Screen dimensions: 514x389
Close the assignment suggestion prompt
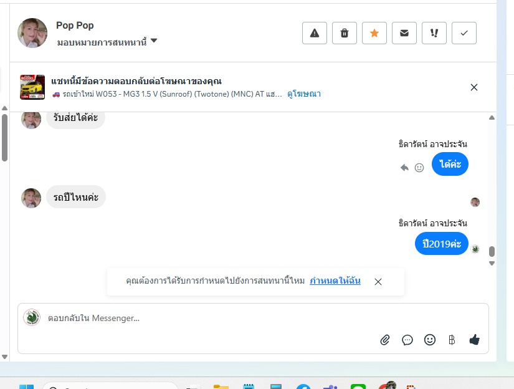378,282
